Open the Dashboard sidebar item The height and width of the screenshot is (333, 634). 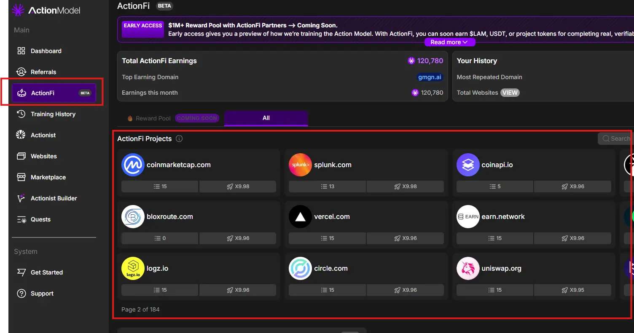coord(54,51)
